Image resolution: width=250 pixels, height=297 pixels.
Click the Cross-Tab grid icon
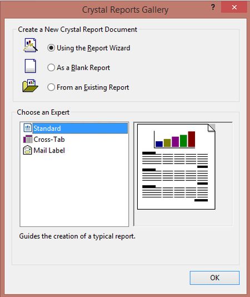[x=28, y=139]
